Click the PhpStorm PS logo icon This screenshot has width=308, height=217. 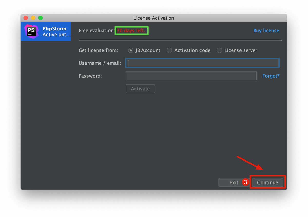pyautogui.click(x=31, y=31)
